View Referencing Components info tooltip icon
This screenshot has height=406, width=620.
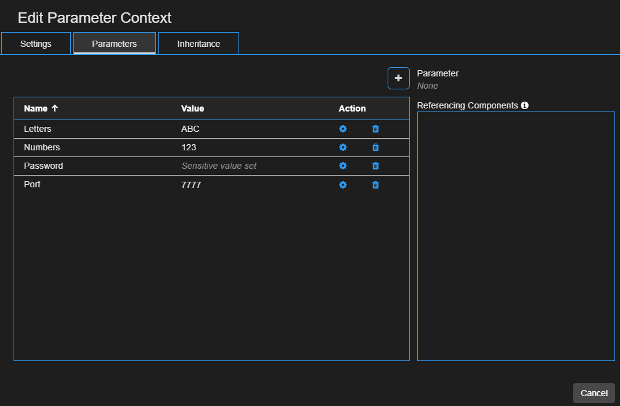[x=524, y=105]
